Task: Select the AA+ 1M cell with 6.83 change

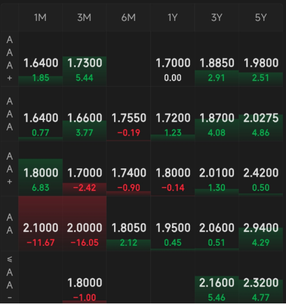Action: (x=40, y=169)
